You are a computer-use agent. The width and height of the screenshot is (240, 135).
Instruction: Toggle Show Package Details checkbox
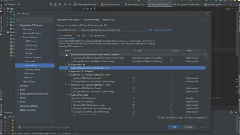click(x=186, y=118)
